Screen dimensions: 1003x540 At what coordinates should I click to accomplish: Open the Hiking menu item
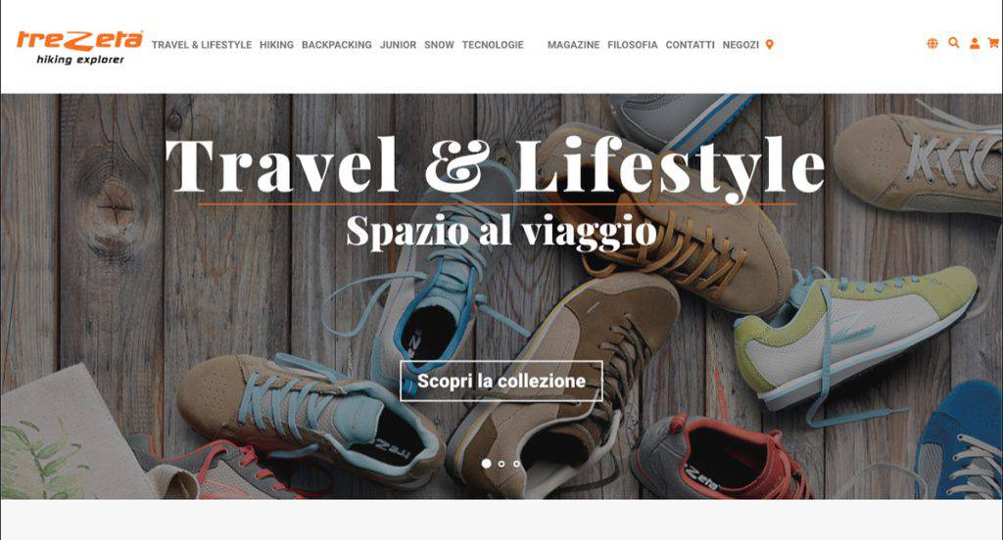[276, 45]
